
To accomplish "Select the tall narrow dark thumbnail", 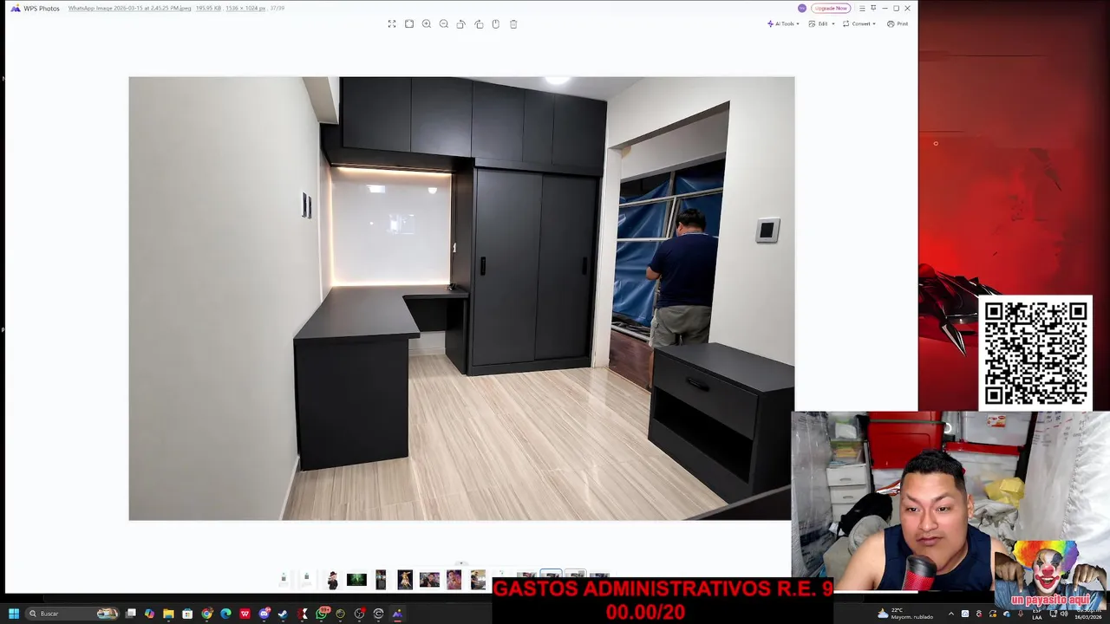I will coord(381,580).
